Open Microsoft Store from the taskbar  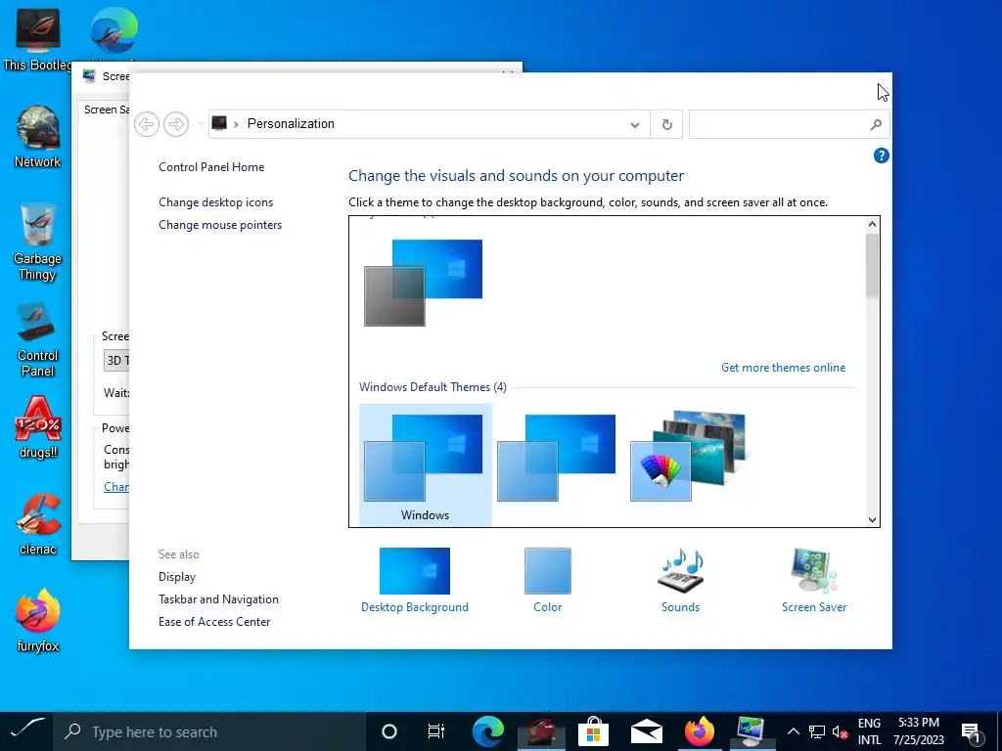click(593, 731)
